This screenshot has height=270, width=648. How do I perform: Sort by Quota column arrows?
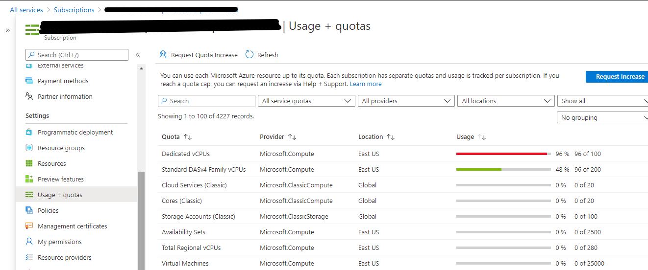click(188, 137)
